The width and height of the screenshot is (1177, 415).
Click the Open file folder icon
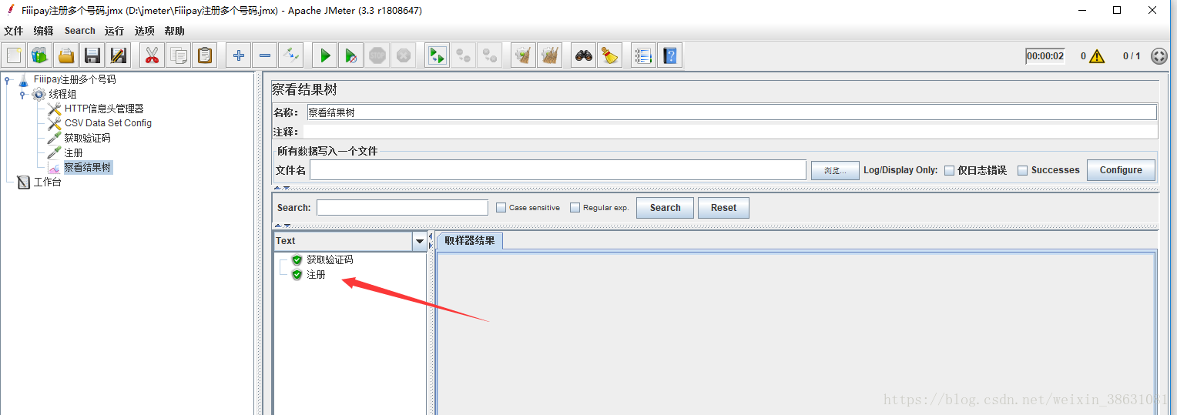click(x=66, y=55)
